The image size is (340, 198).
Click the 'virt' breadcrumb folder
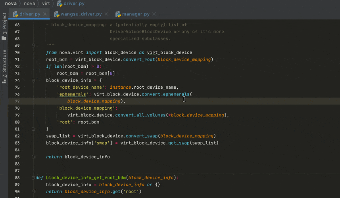coord(47,4)
